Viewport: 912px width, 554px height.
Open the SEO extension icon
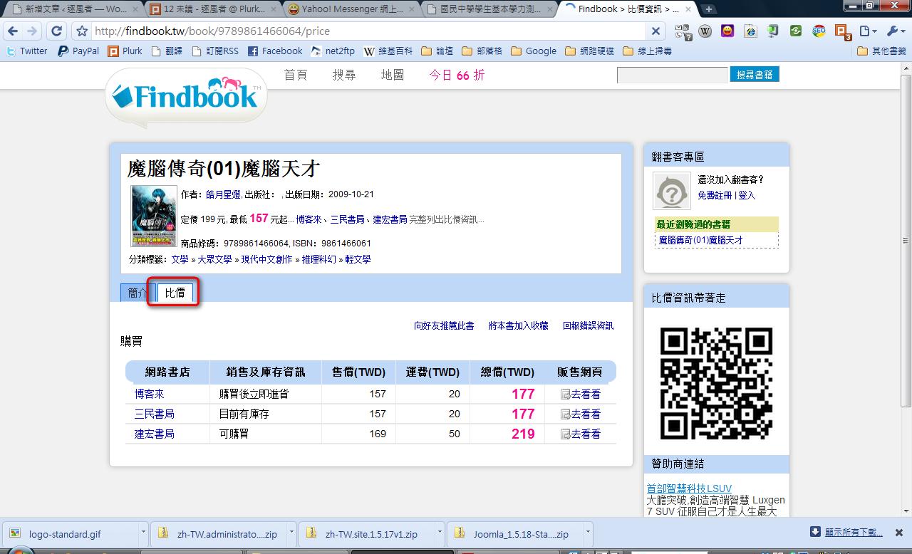819,31
